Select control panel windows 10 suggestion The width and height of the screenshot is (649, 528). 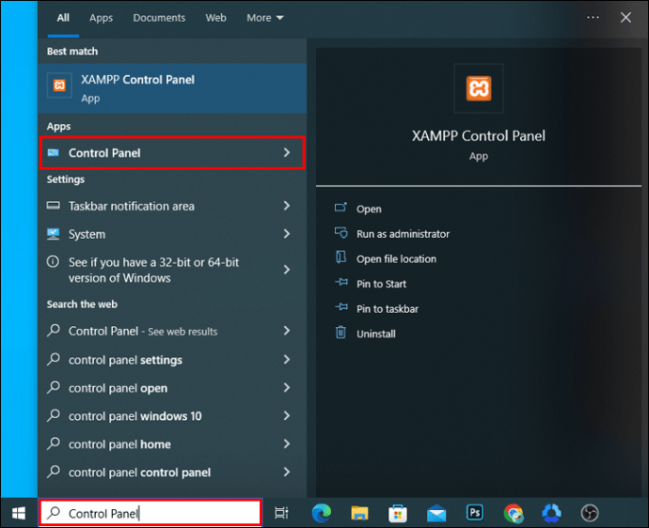point(172,416)
